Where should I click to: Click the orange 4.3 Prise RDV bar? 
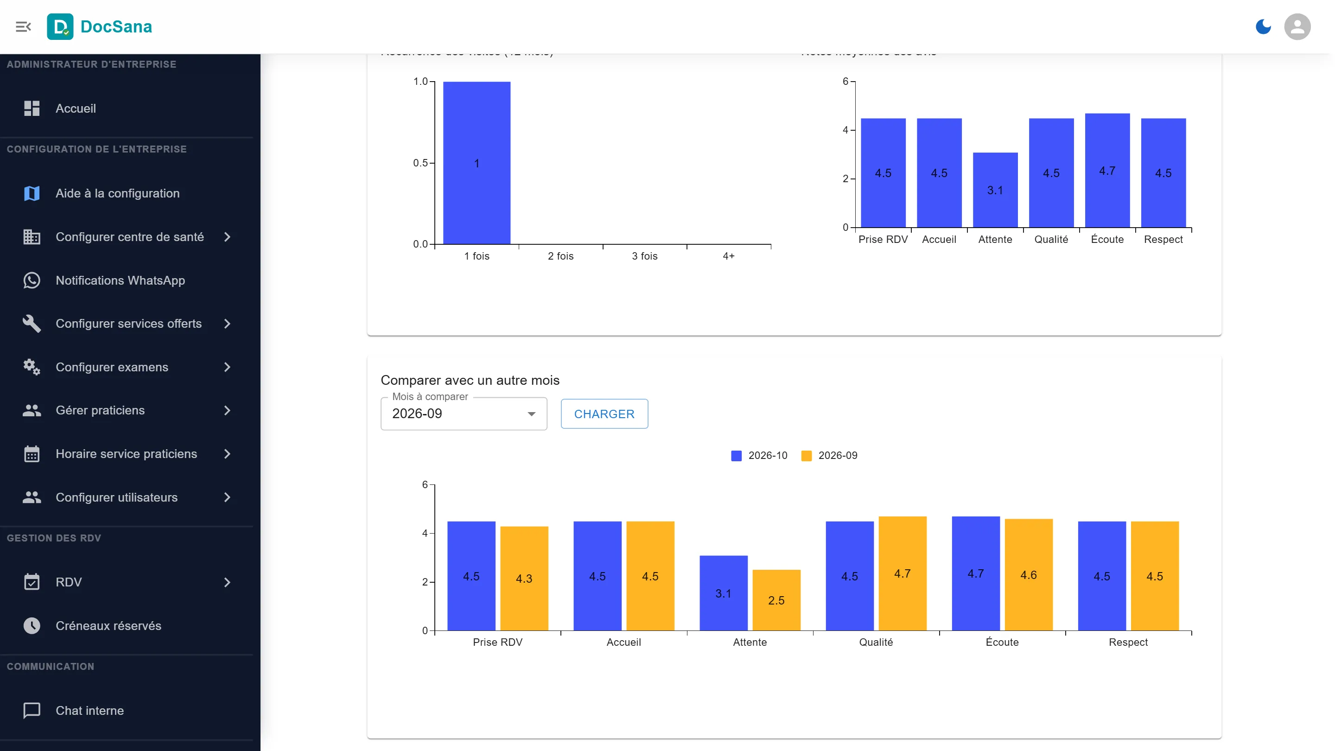pos(524,579)
